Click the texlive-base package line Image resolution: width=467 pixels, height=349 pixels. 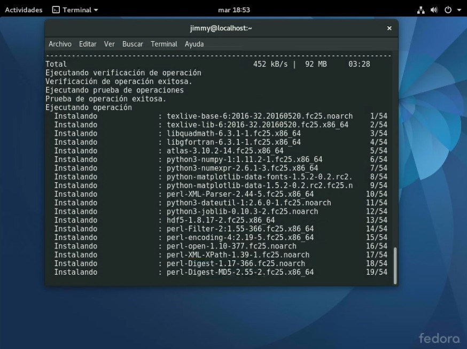point(260,116)
